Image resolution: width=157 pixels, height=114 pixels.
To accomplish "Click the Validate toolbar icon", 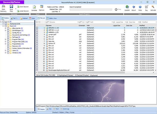I will tap(34, 7).
